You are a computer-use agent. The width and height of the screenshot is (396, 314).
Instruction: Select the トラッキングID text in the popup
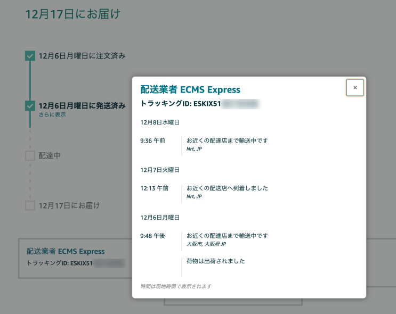[x=180, y=104]
